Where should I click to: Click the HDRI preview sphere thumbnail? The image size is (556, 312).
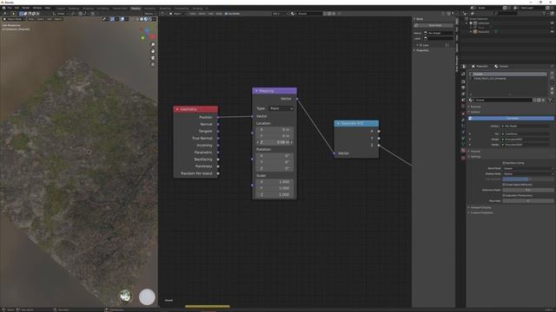pos(125,296)
